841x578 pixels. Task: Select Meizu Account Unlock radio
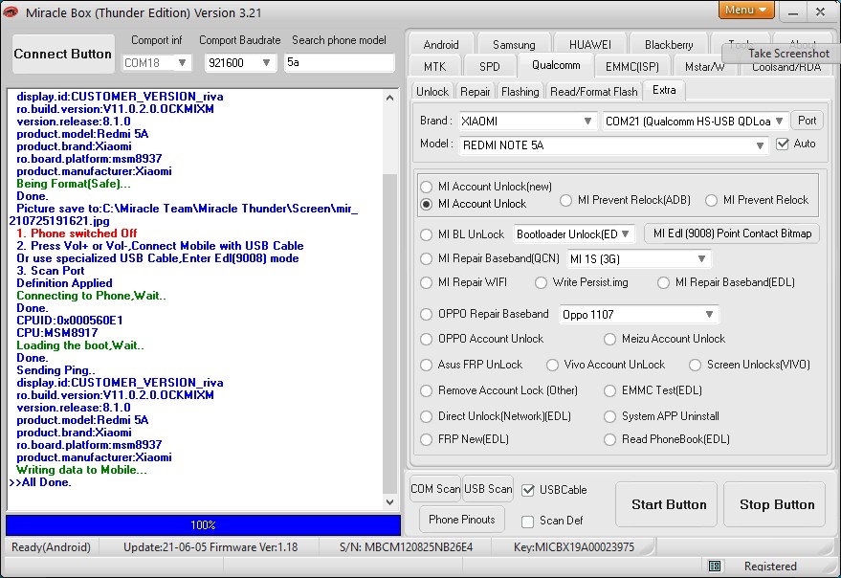(x=609, y=339)
